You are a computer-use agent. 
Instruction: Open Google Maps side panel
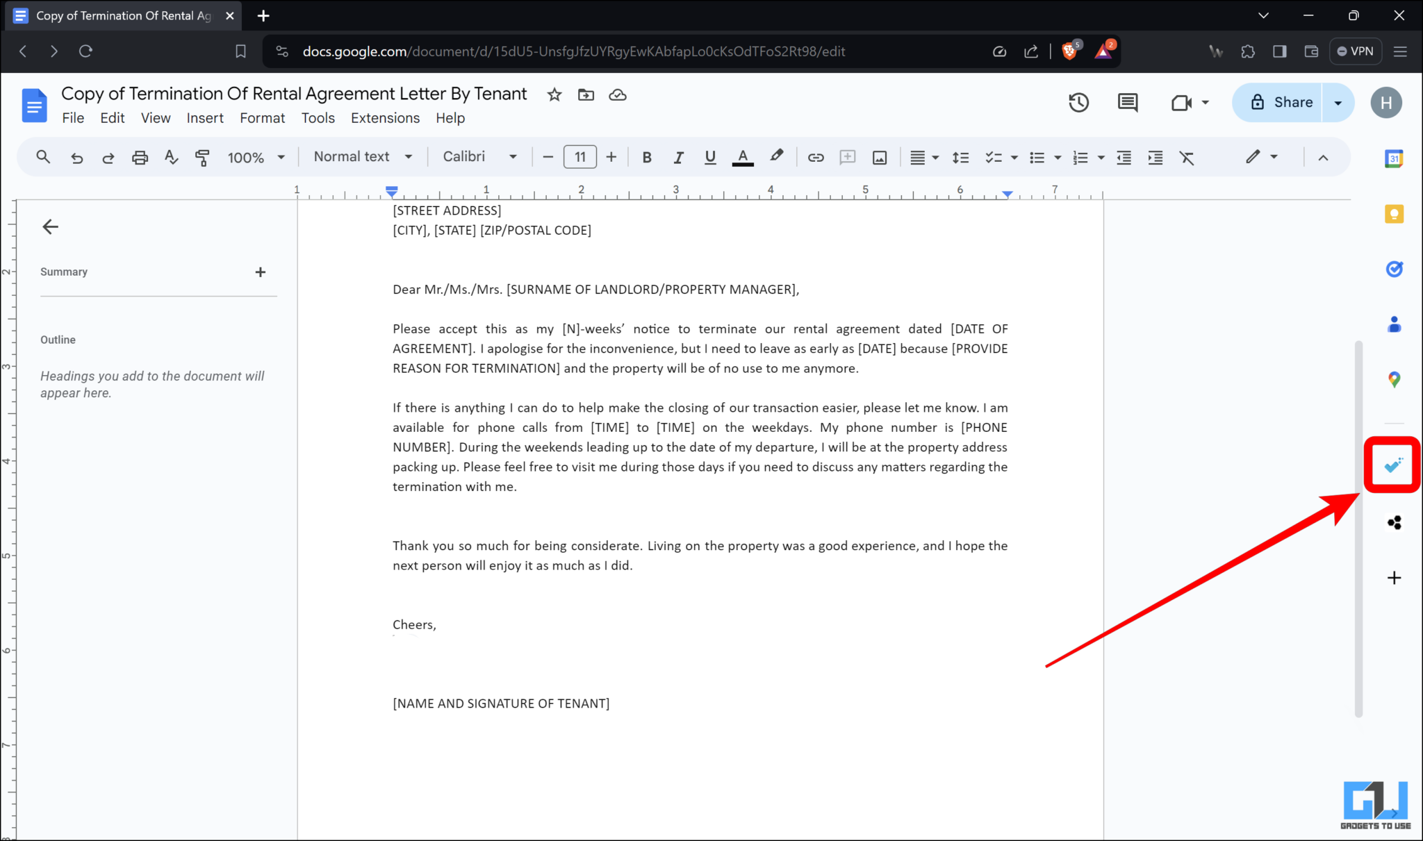1394,380
